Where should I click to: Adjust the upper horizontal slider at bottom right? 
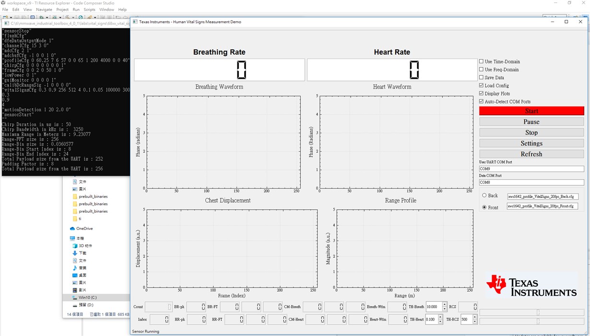[531, 312]
